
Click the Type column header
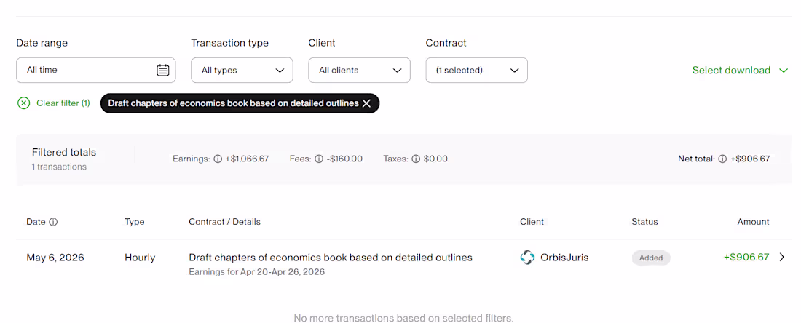click(x=135, y=222)
